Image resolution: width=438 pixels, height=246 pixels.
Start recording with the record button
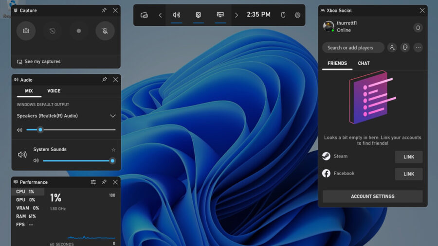click(x=79, y=31)
